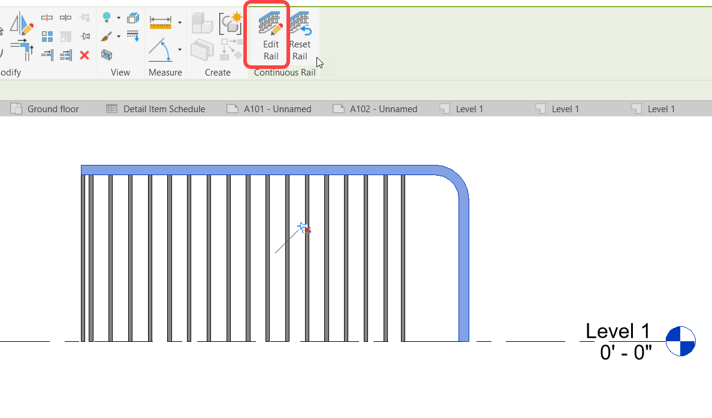
Task: Pin the selected element with the pushpin icon
Action: [85, 35]
